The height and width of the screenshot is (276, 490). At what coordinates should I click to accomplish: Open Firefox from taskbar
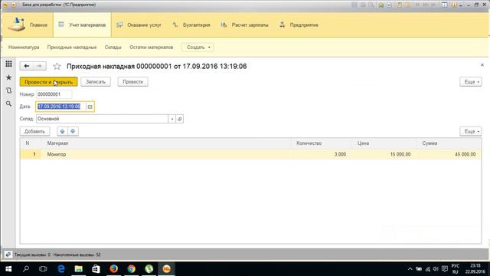coord(114,269)
